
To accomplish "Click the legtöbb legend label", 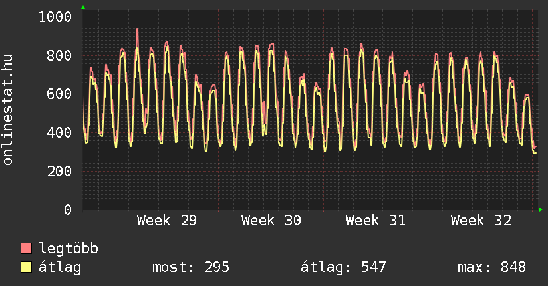I will [x=68, y=249].
